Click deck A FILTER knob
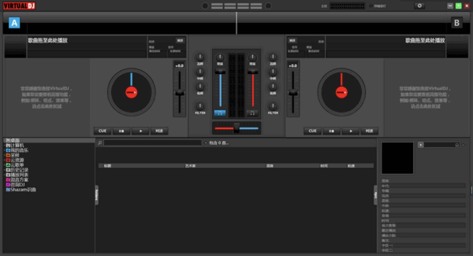The image size is (473, 256). (x=200, y=106)
